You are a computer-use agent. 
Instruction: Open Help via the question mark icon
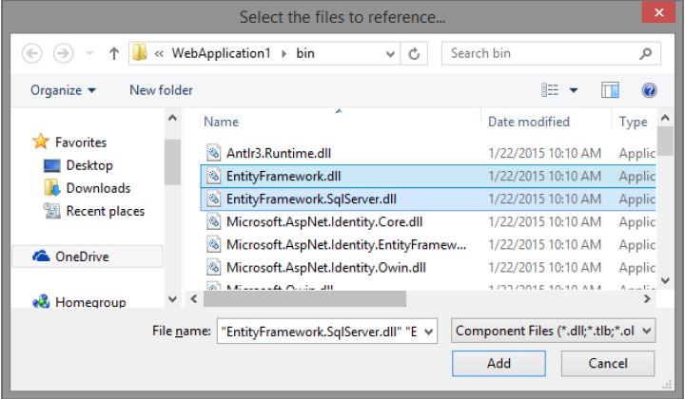(x=649, y=90)
